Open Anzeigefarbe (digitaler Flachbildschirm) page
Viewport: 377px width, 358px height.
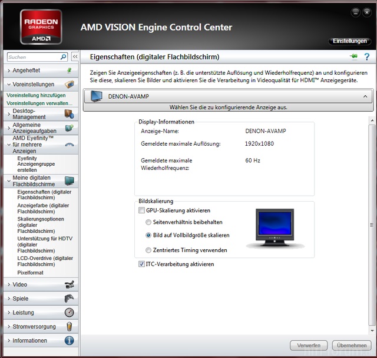point(43,209)
